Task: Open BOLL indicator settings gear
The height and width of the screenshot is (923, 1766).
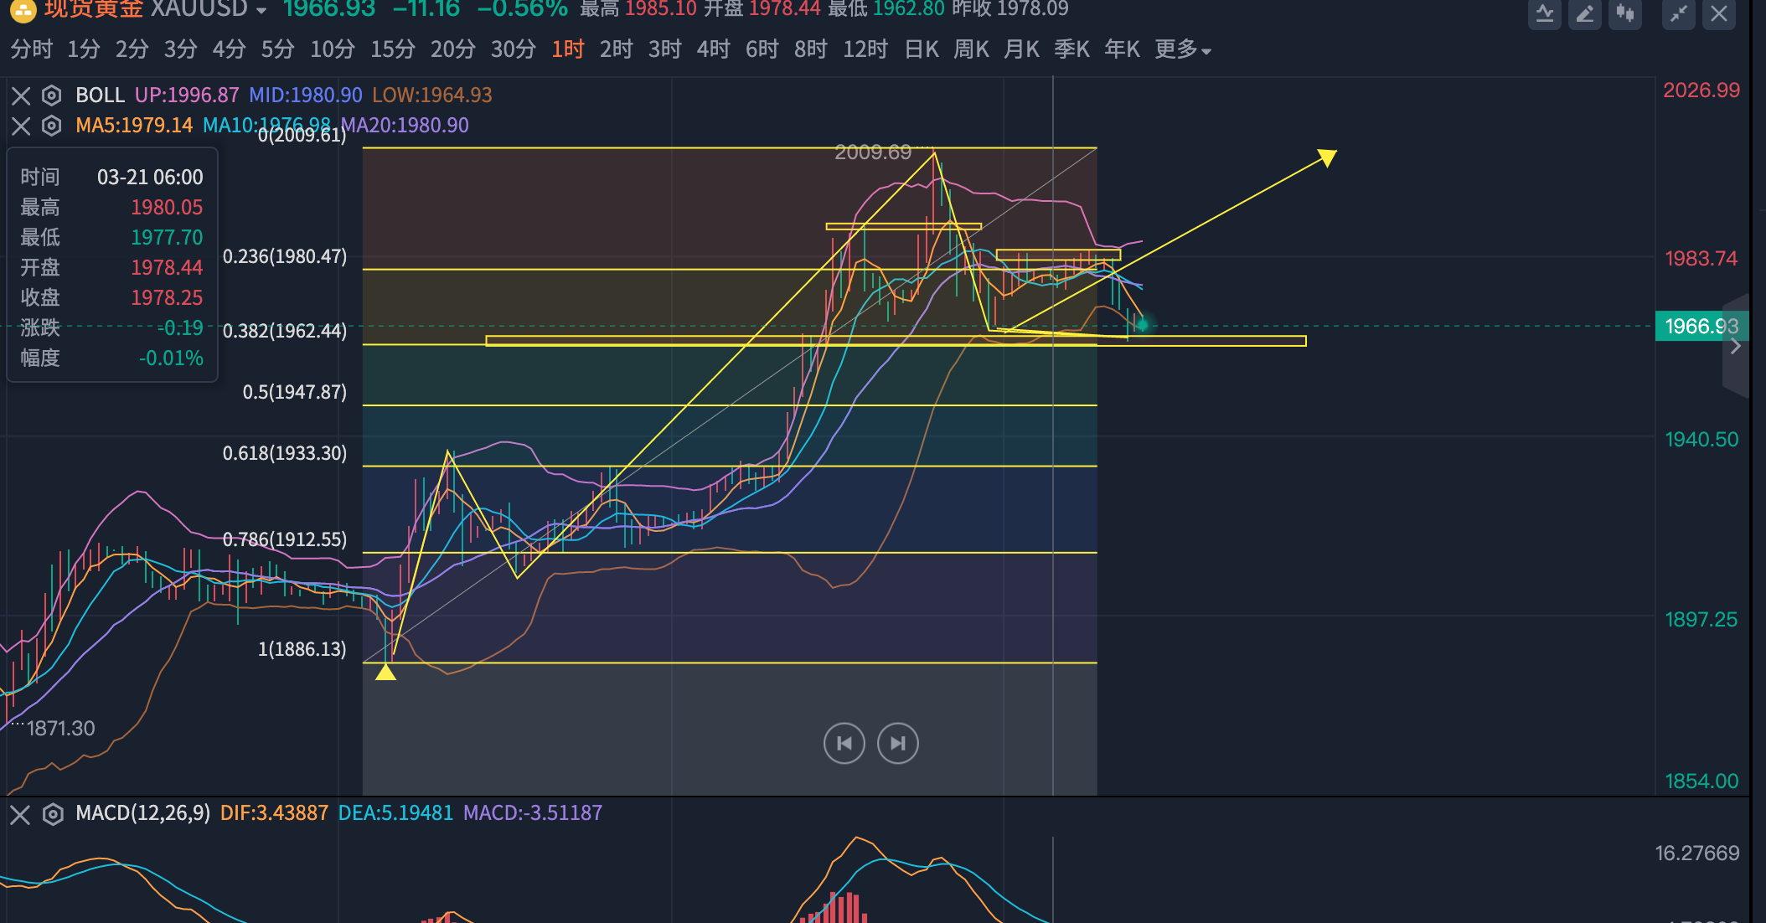Action: pyautogui.click(x=52, y=95)
